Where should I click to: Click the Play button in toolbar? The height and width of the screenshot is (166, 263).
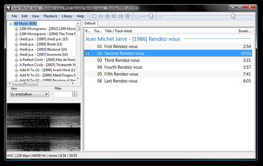coord(101,16)
